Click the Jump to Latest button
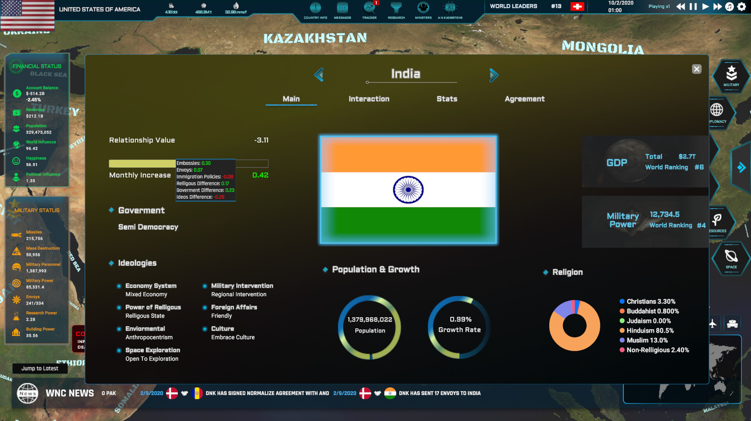Screen dimensions: 751x421 pyautogui.click(x=40, y=369)
